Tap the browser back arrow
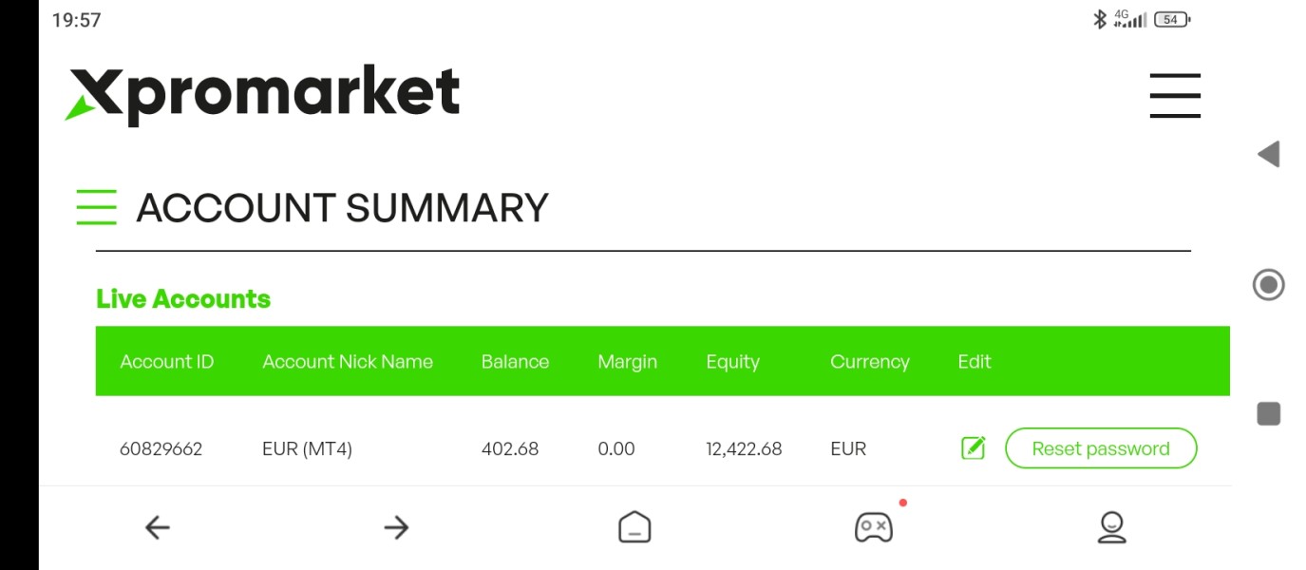 [x=158, y=527]
